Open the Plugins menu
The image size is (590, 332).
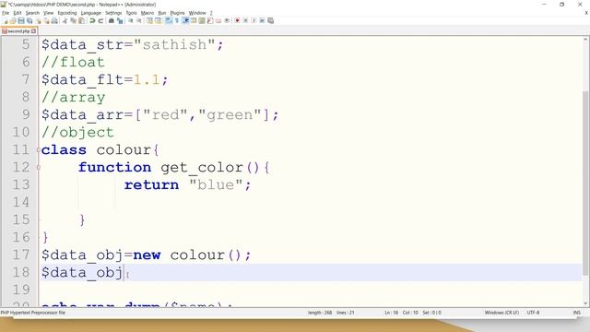pyautogui.click(x=177, y=13)
